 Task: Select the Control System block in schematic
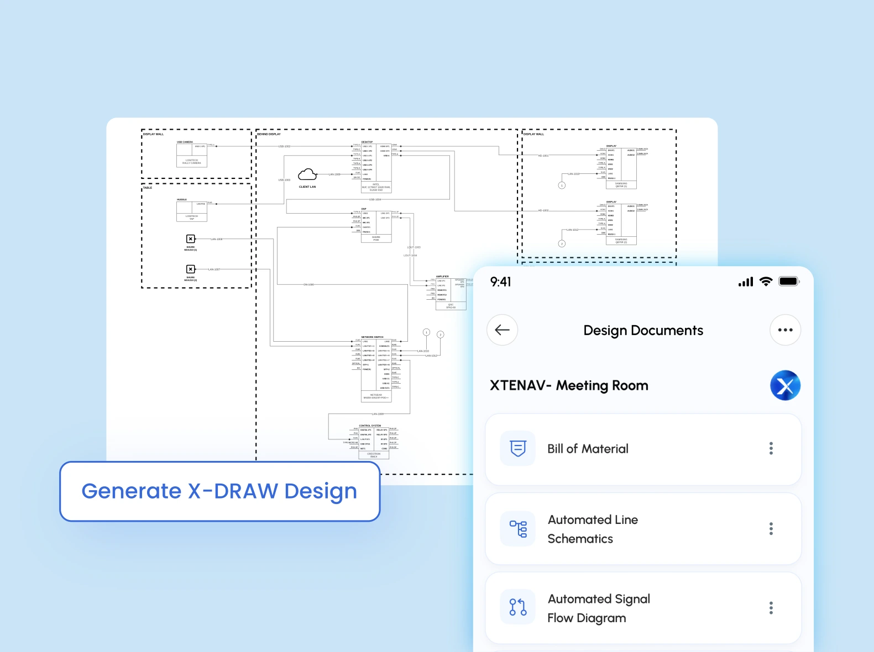(374, 443)
